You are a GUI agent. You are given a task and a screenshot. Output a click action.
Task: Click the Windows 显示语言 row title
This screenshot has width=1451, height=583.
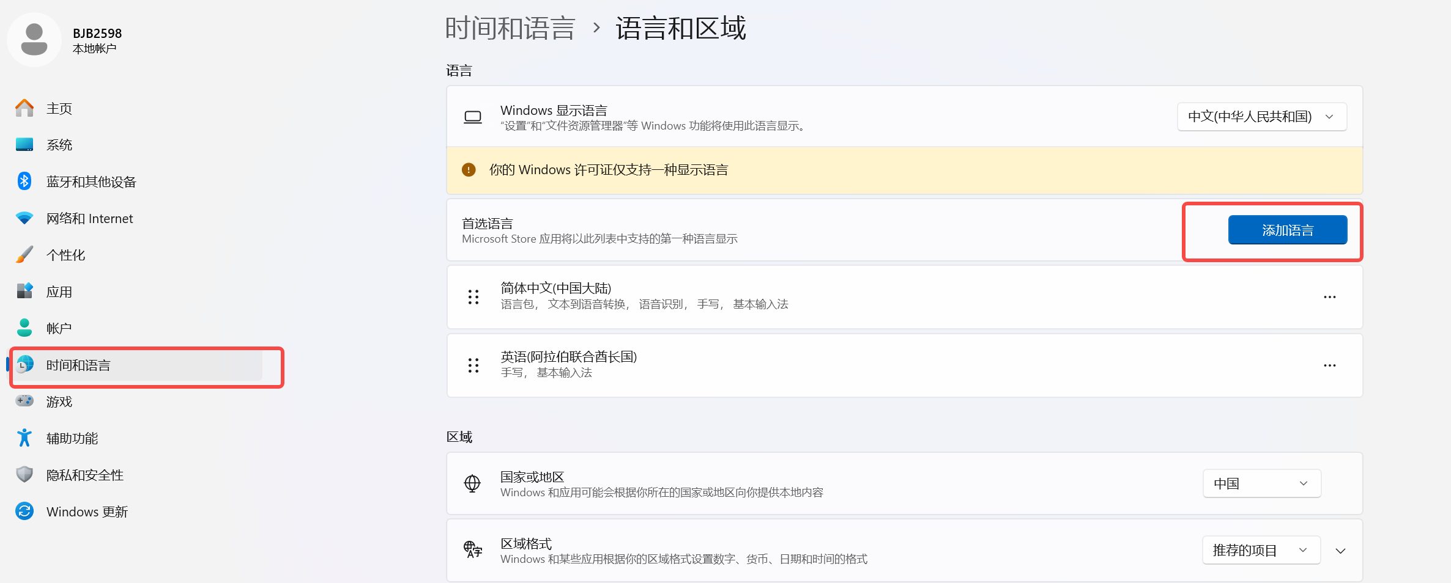pyautogui.click(x=554, y=110)
